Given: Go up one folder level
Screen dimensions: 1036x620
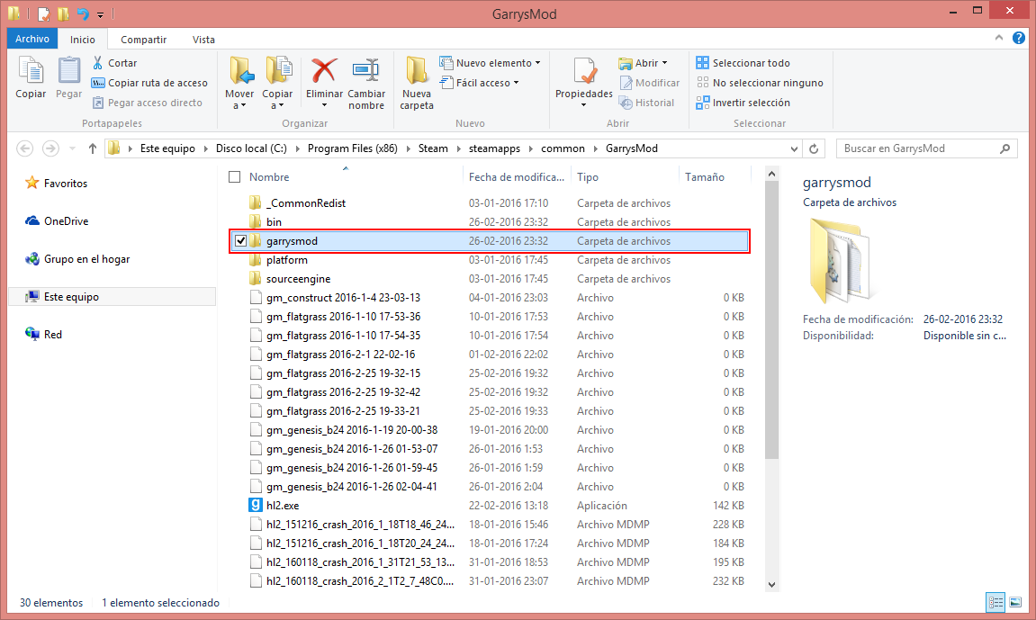Looking at the screenshot, I should point(93,148).
